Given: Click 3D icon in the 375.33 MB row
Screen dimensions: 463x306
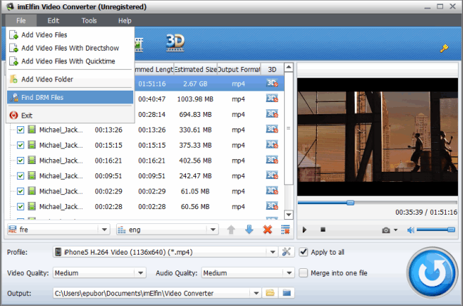Looking at the screenshot, I should 272,145.
